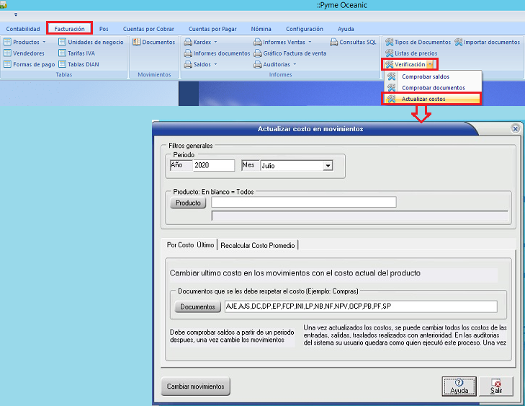Viewport: 525px width, 406px height.
Task: Expand the Verificación dropdown menu
Action: tap(430, 65)
